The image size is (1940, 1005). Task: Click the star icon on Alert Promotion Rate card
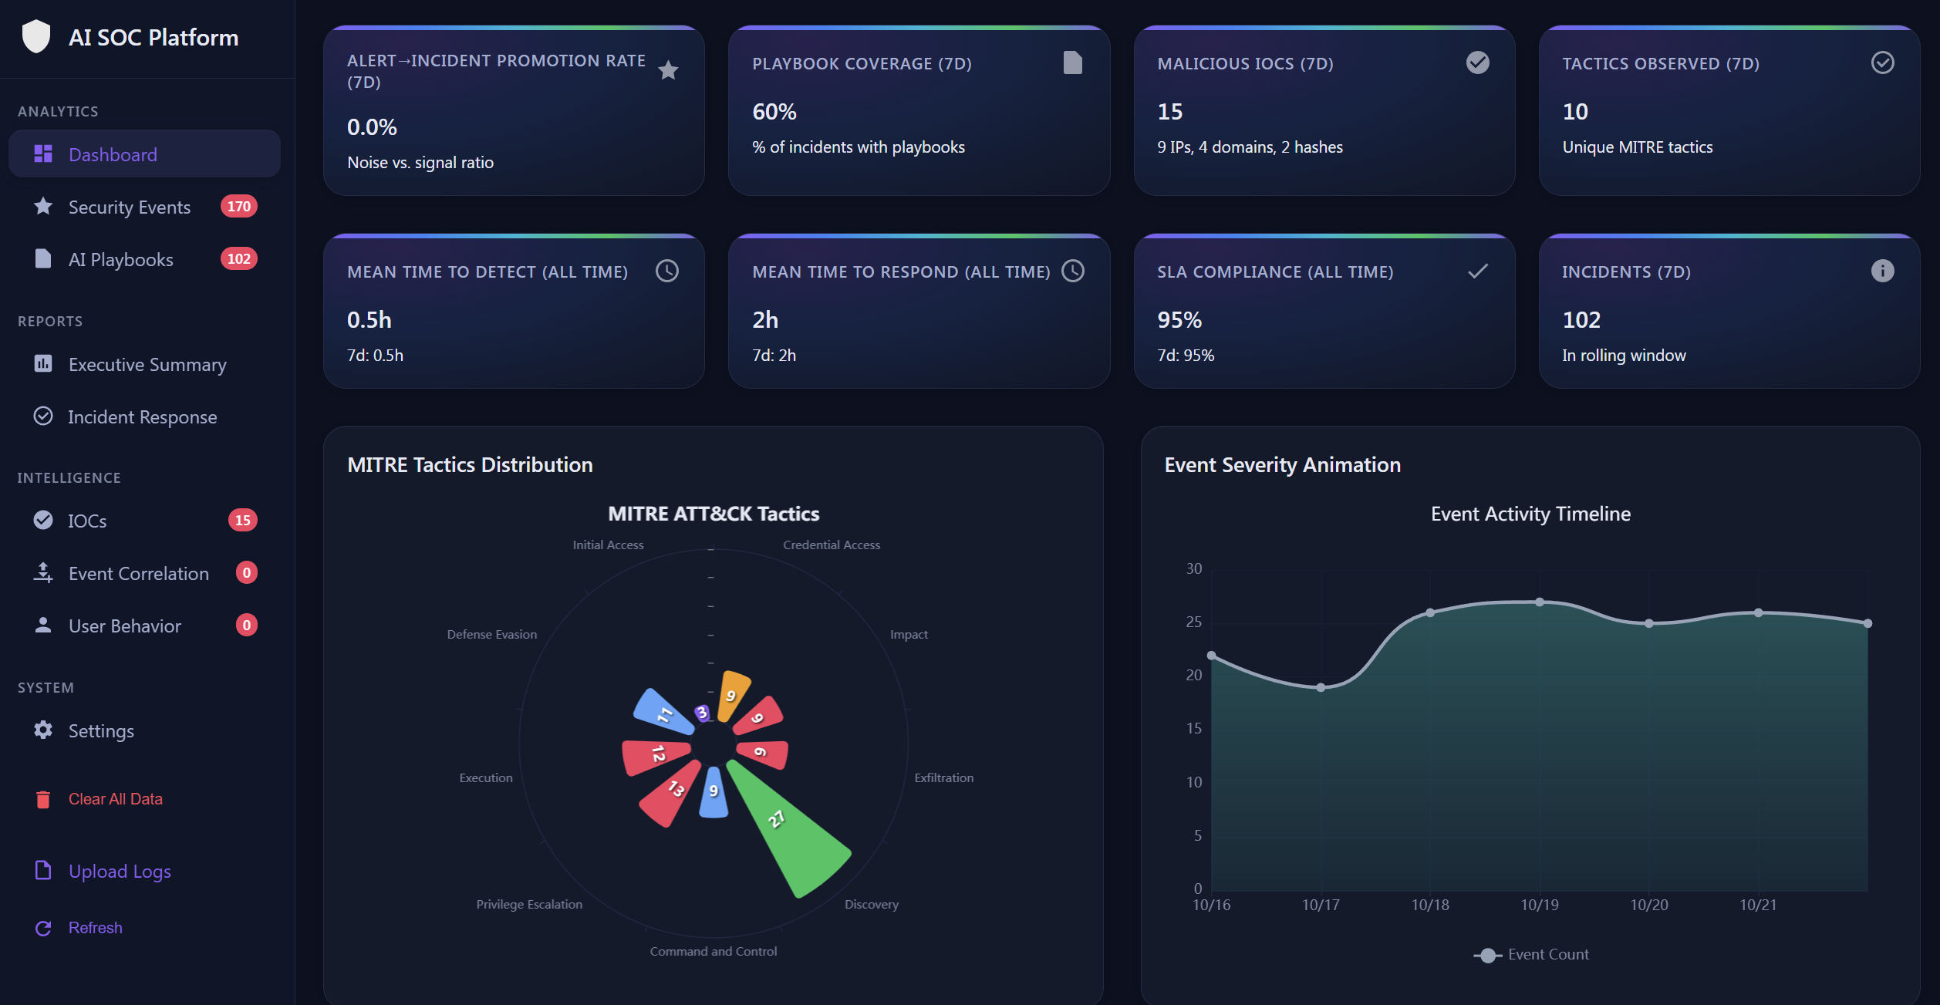668,70
